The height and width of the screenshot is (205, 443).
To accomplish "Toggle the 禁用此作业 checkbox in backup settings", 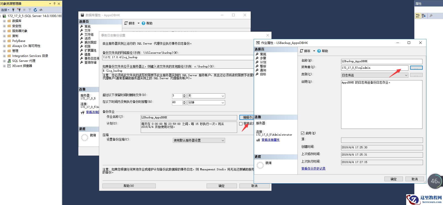I will click(x=241, y=124).
